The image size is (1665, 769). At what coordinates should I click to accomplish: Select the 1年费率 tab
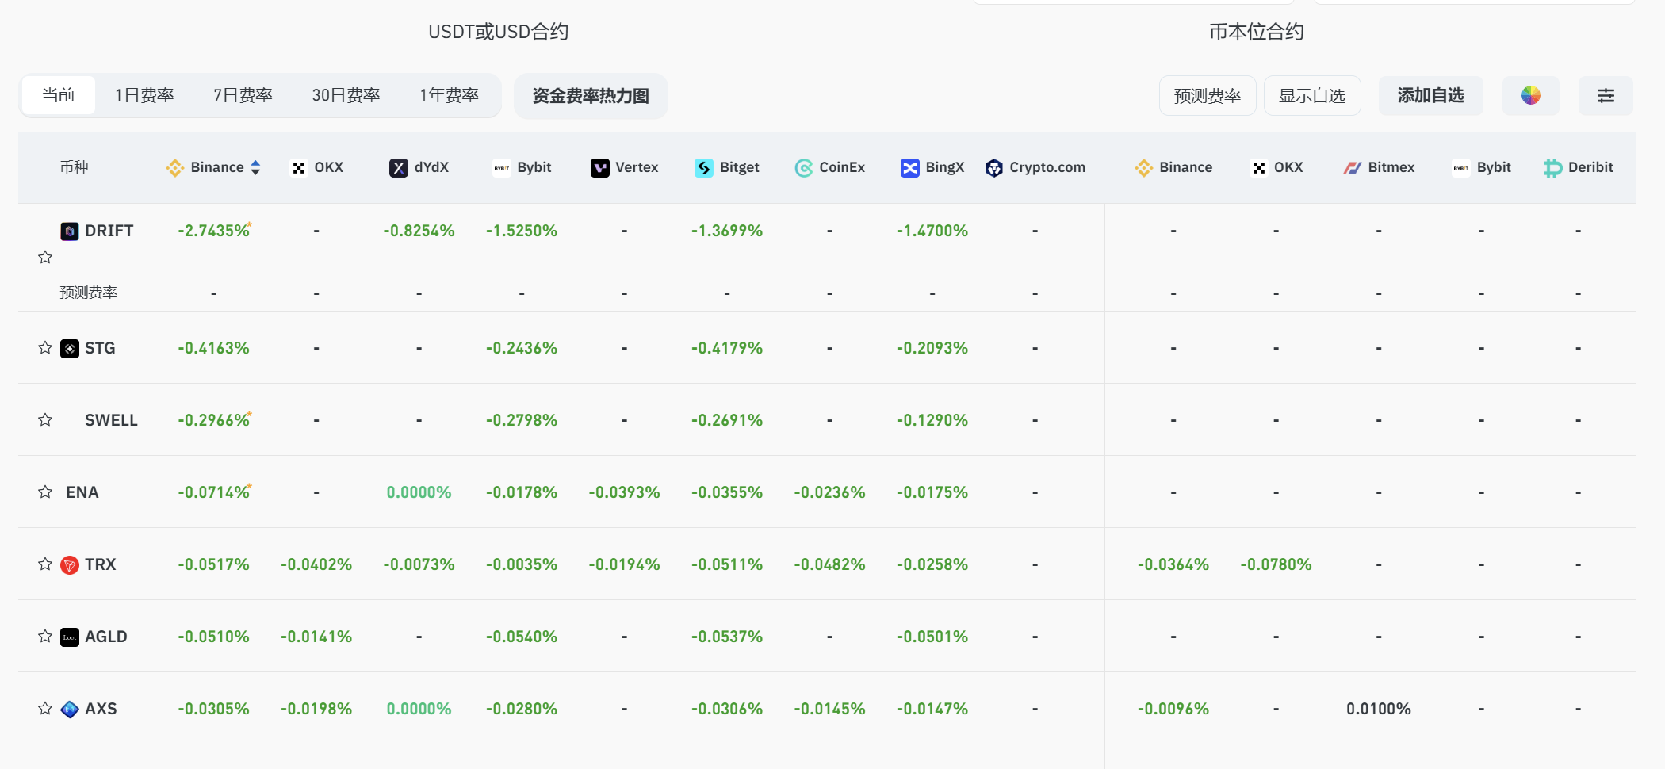(449, 96)
